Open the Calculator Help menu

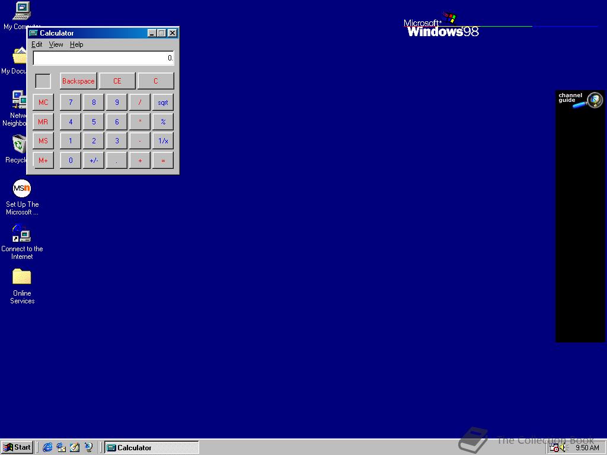[76, 44]
